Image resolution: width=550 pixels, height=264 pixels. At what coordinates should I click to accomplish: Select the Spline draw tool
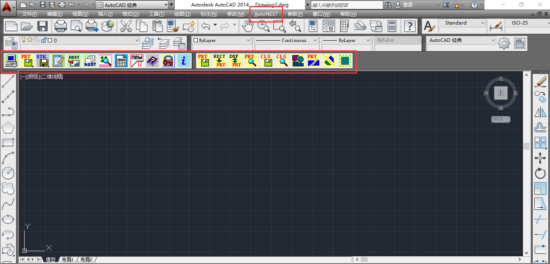(8, 204)
